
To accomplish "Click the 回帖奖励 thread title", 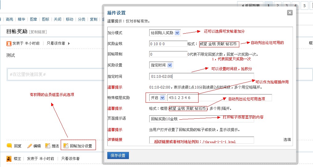I will [x=17, y=31].
